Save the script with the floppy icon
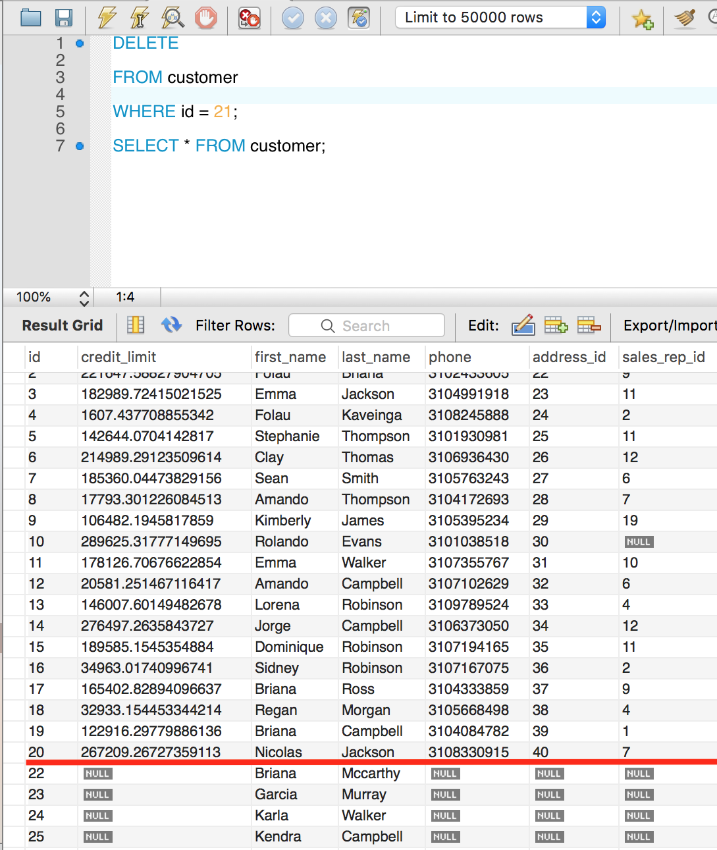Viewport: 717px width, 850px height. coord(64,18)
